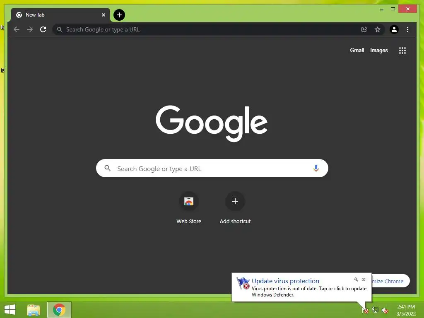Start voice search with microphone icon
This screenshot has width=424, height=318.
pyautogui.click(x=316, y=168)
